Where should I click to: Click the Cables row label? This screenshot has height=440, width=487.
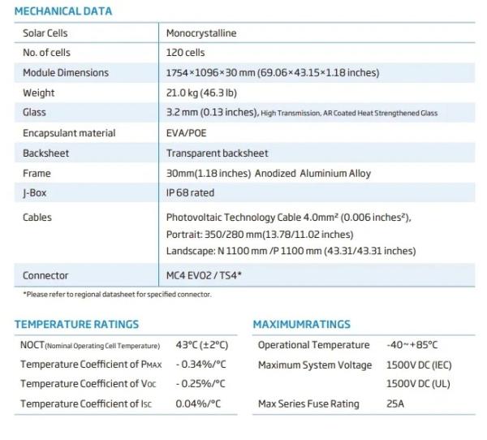point(37,218)
